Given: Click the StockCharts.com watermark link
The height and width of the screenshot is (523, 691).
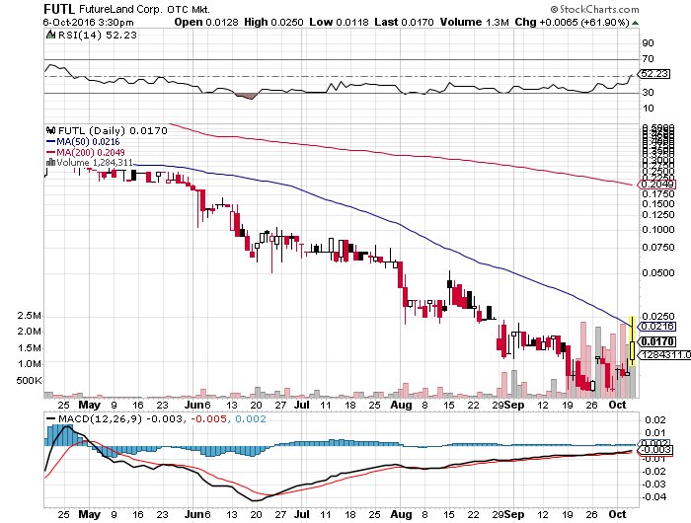Looking at the screenshot, I should tap(594, 9).
